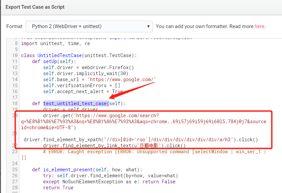The height and width of the screenshot is (193, 282).
Task: Click the highlighted 'test_untitled_test_case' method name
Action: click(x=75, y=104)
